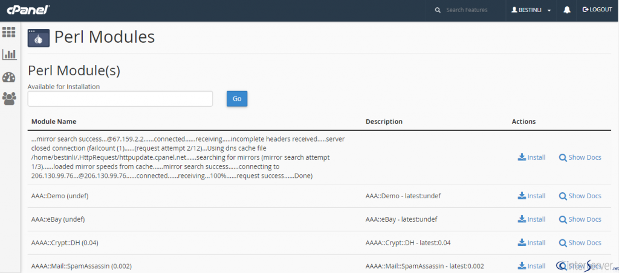Click the Perl Module(s) section heading
Image resolution: width=619 pixels, height=273 pixels.
point(74,71)
